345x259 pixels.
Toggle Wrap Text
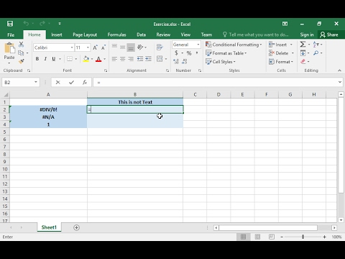point(160,47)
